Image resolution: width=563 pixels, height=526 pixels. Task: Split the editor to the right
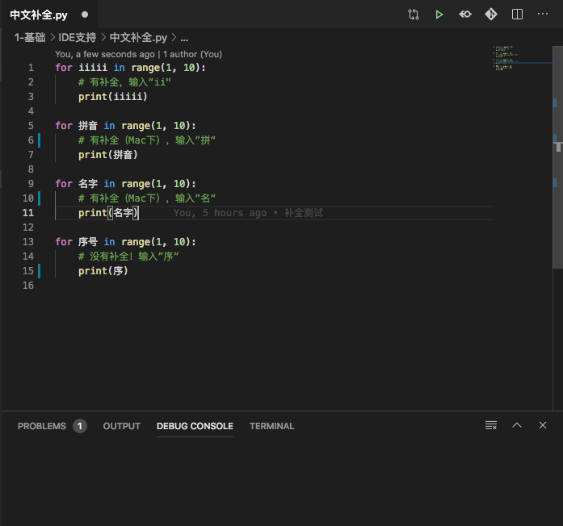517,15
